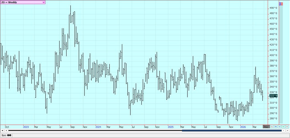
Task: Click the red S sell button
Action: (282, 4)
